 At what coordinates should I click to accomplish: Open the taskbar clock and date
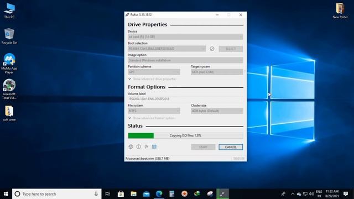tap(332, 194)
